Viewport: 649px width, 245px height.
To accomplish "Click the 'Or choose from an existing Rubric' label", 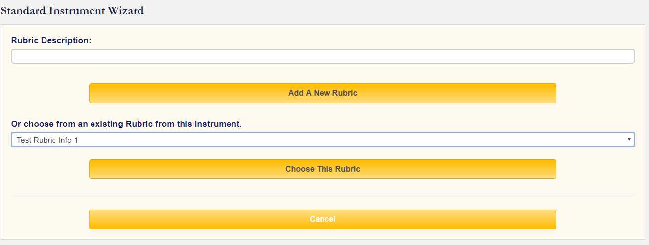I will tap(127, 124).
